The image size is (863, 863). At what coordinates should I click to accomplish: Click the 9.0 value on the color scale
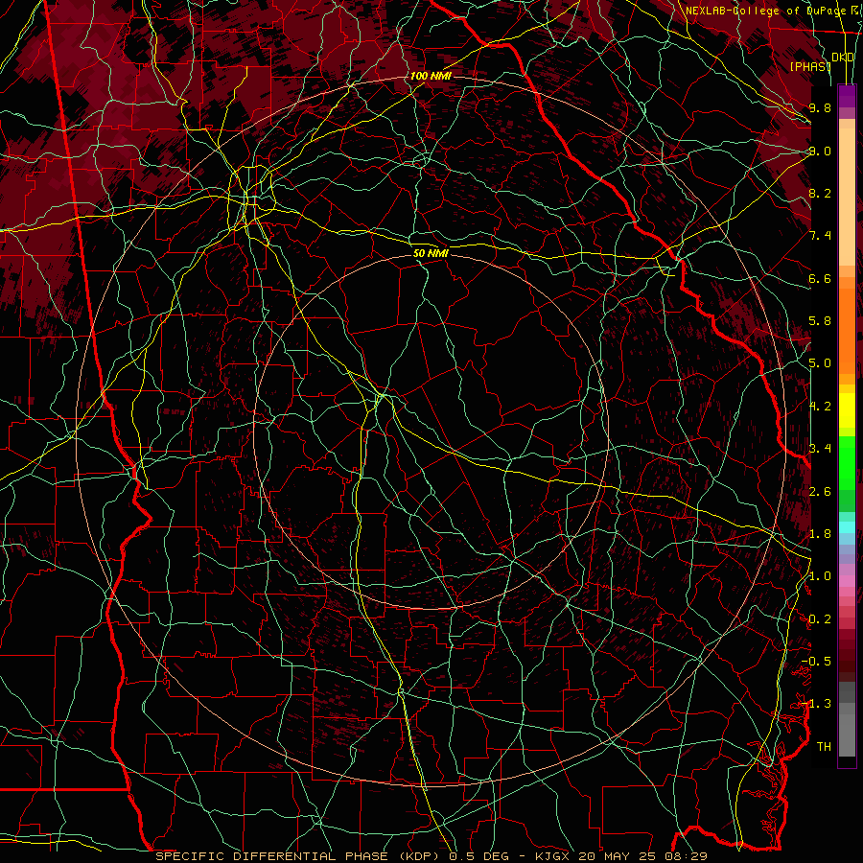(820, 151)
